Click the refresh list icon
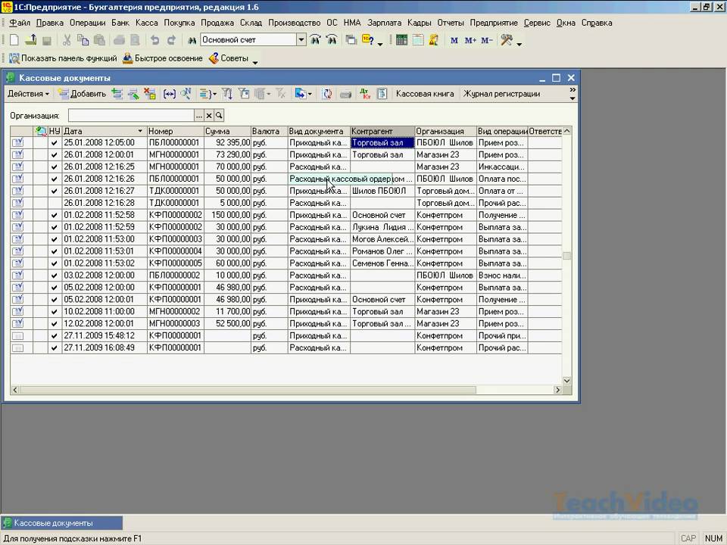727x545 pixels. 327,94
